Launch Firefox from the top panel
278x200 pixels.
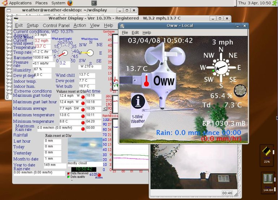pyautogui.click(x=70, y=3)
